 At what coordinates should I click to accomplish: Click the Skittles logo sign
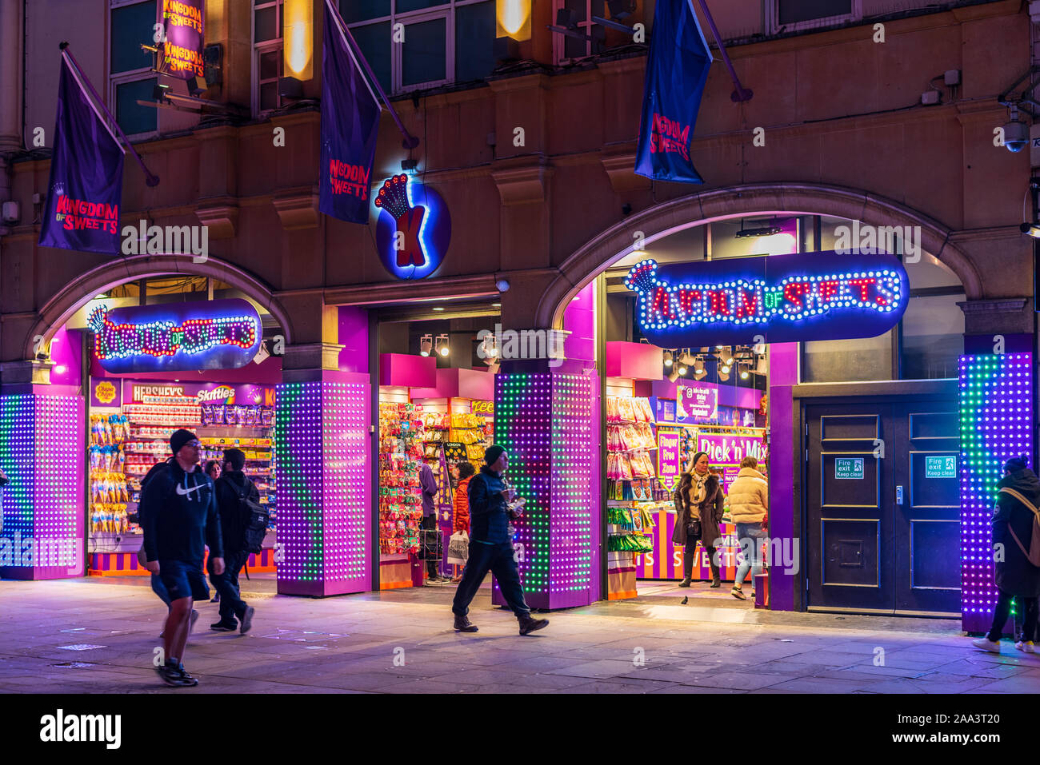click(x=215, y=394)
